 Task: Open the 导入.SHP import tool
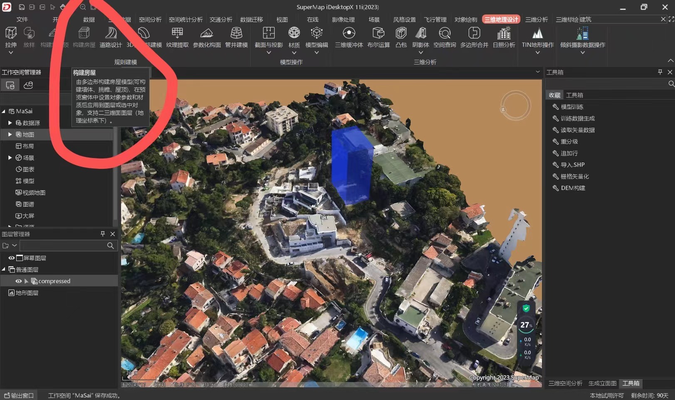tap(573, 165)
